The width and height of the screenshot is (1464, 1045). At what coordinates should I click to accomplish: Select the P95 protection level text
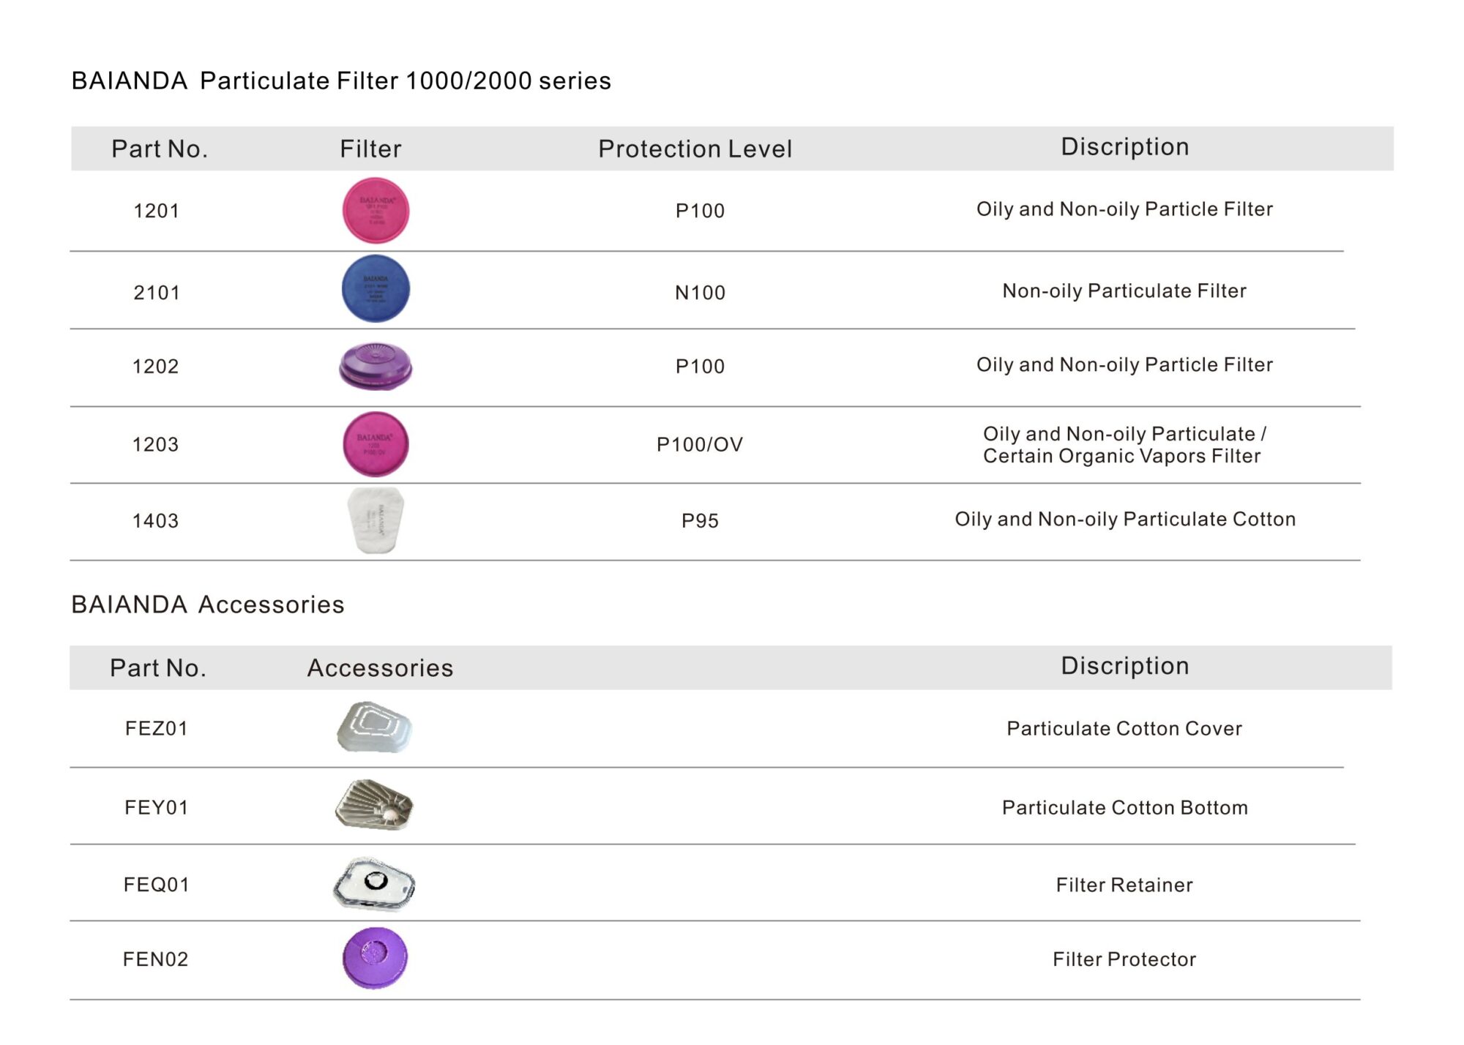coord(700,521)
